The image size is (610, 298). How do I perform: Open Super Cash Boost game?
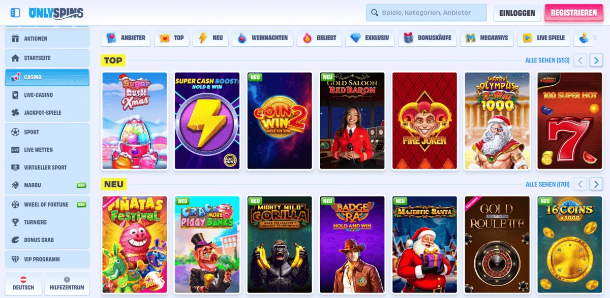(x=207, y=121)
